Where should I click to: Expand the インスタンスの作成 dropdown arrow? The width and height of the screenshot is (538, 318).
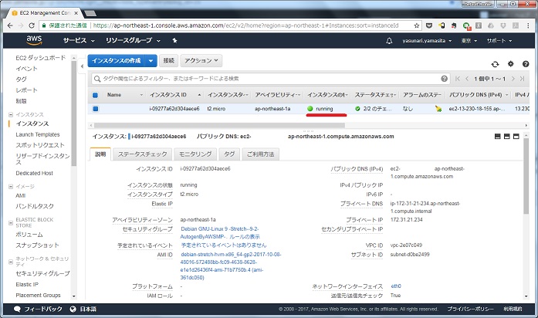click(151, 61)
